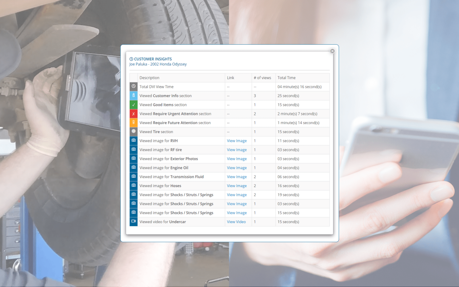This screenshot has height=287, width=459.
Task: Click the view count 3 for Customer Info
Action: click(x=254, y=96)
